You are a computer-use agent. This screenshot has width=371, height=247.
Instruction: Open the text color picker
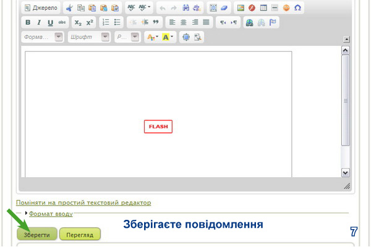151,37
